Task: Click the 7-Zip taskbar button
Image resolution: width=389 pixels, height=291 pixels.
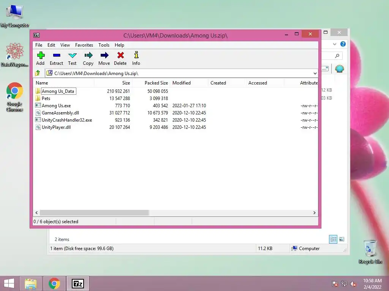Action: (x=78, y=283)
